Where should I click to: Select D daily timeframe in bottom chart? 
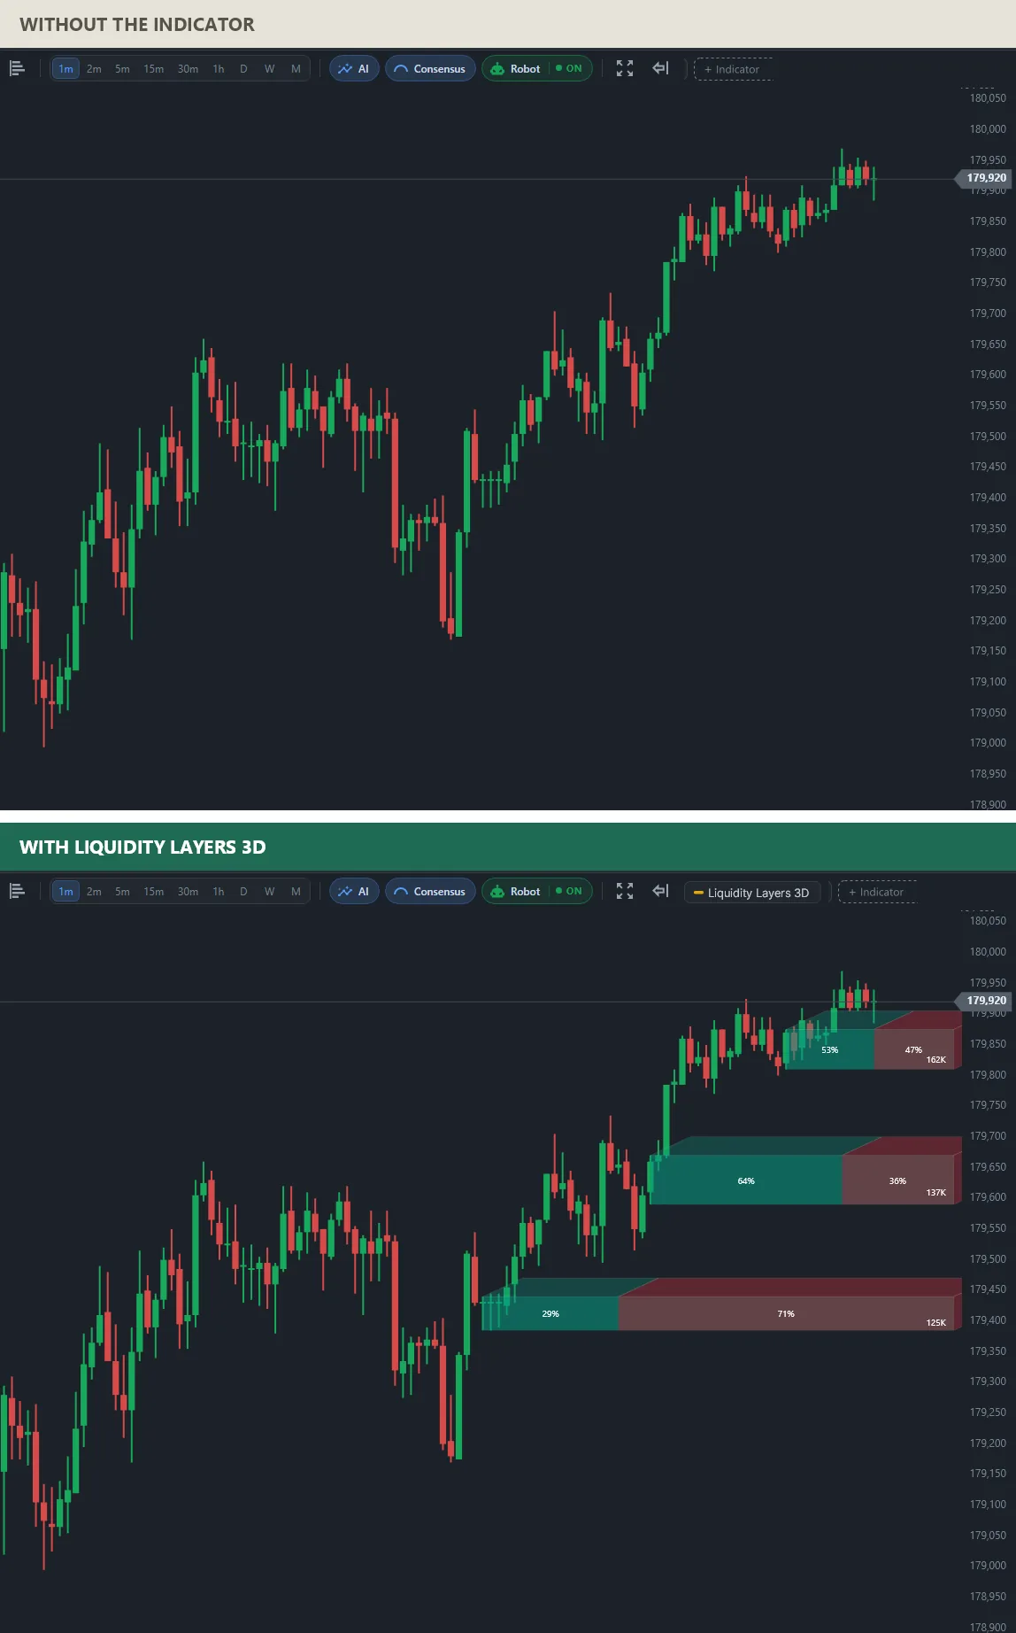point(243,891)
